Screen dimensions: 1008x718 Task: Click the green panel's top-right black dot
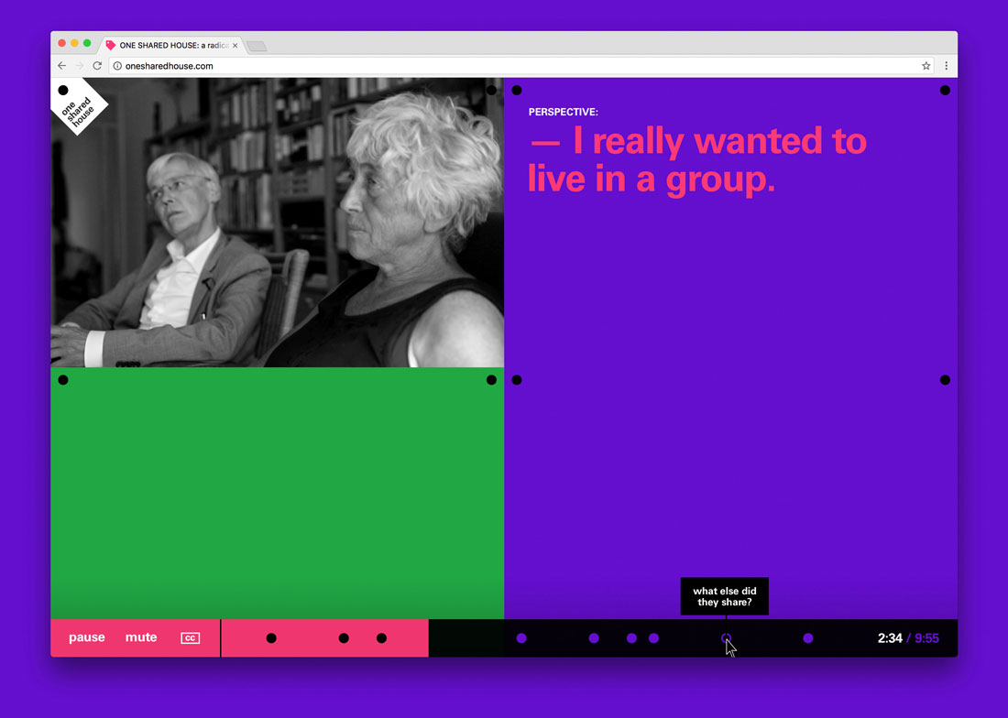coord(491,379)
